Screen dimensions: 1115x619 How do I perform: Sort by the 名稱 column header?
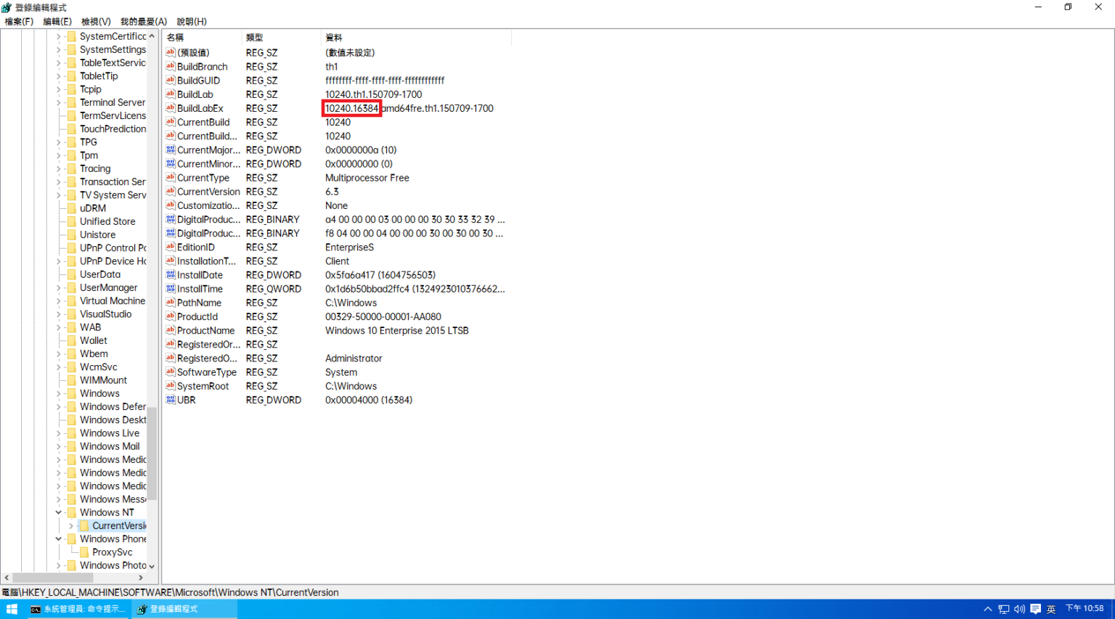click(202, 37)
